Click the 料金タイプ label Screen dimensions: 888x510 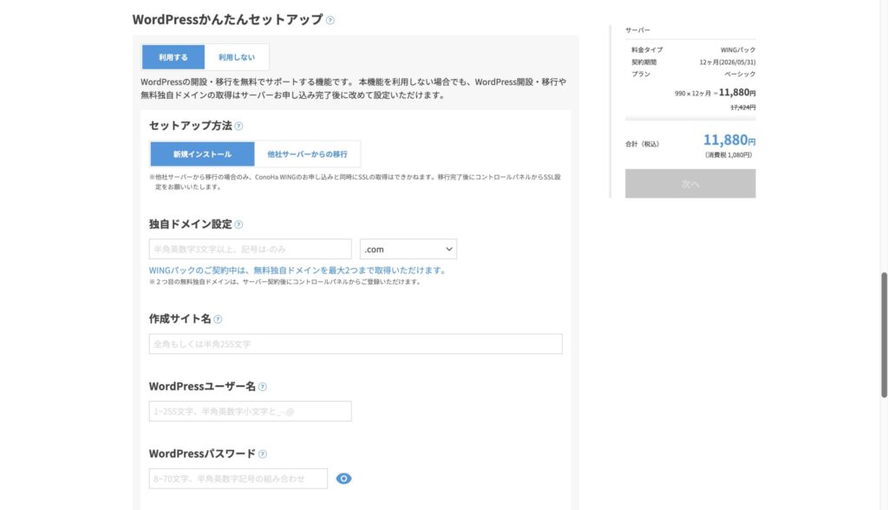click(x=647, y=49)
